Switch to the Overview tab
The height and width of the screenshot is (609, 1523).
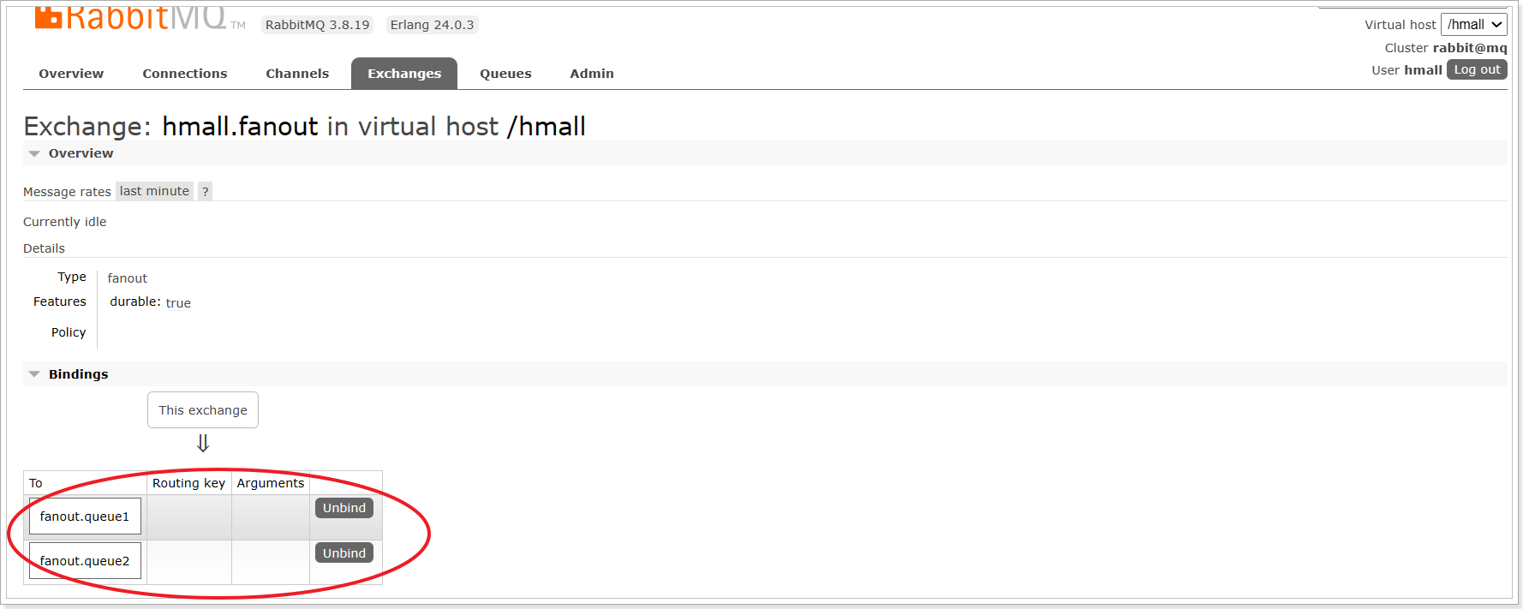coord(71,74)
